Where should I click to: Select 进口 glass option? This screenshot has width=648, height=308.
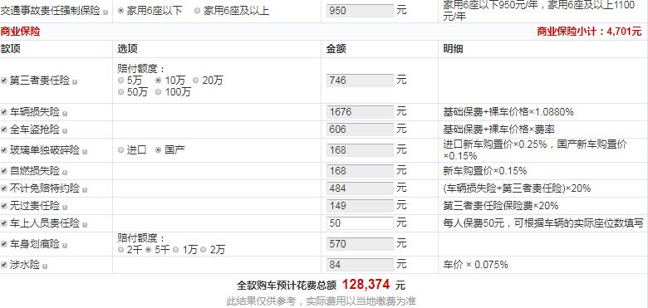coord(120,150)
